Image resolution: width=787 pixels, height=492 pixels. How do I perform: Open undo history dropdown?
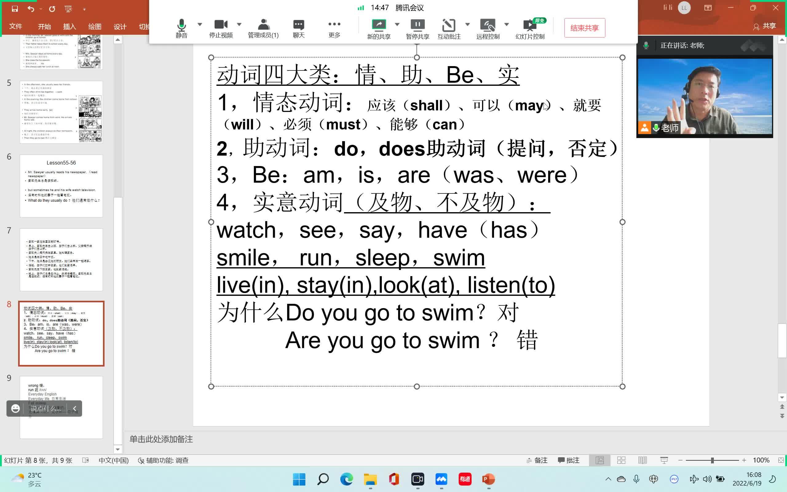(x=41, y=9)
